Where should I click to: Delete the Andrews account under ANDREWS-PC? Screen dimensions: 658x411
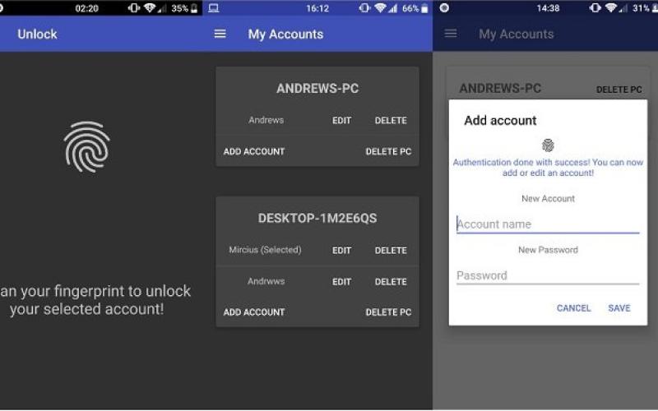[x=391, y=120]
